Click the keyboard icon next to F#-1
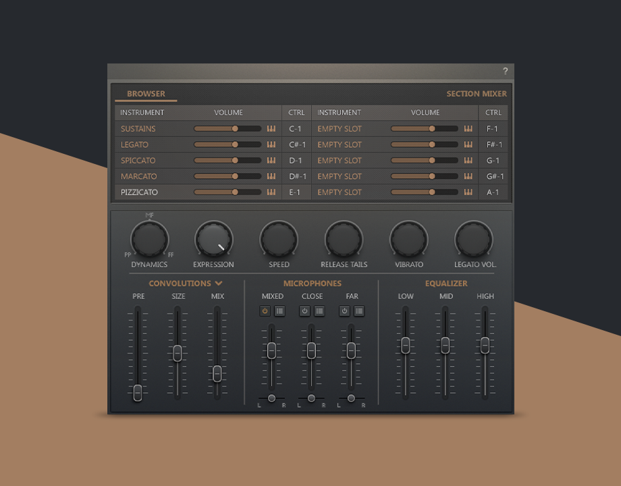The width and height of the screenshot is (621, 486). (x=468, y=144)
